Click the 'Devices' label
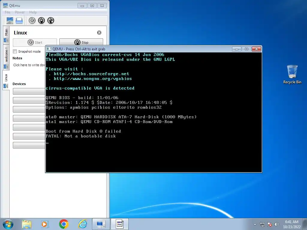The width and height of the screenshot is (307, 230). [19, 84]
